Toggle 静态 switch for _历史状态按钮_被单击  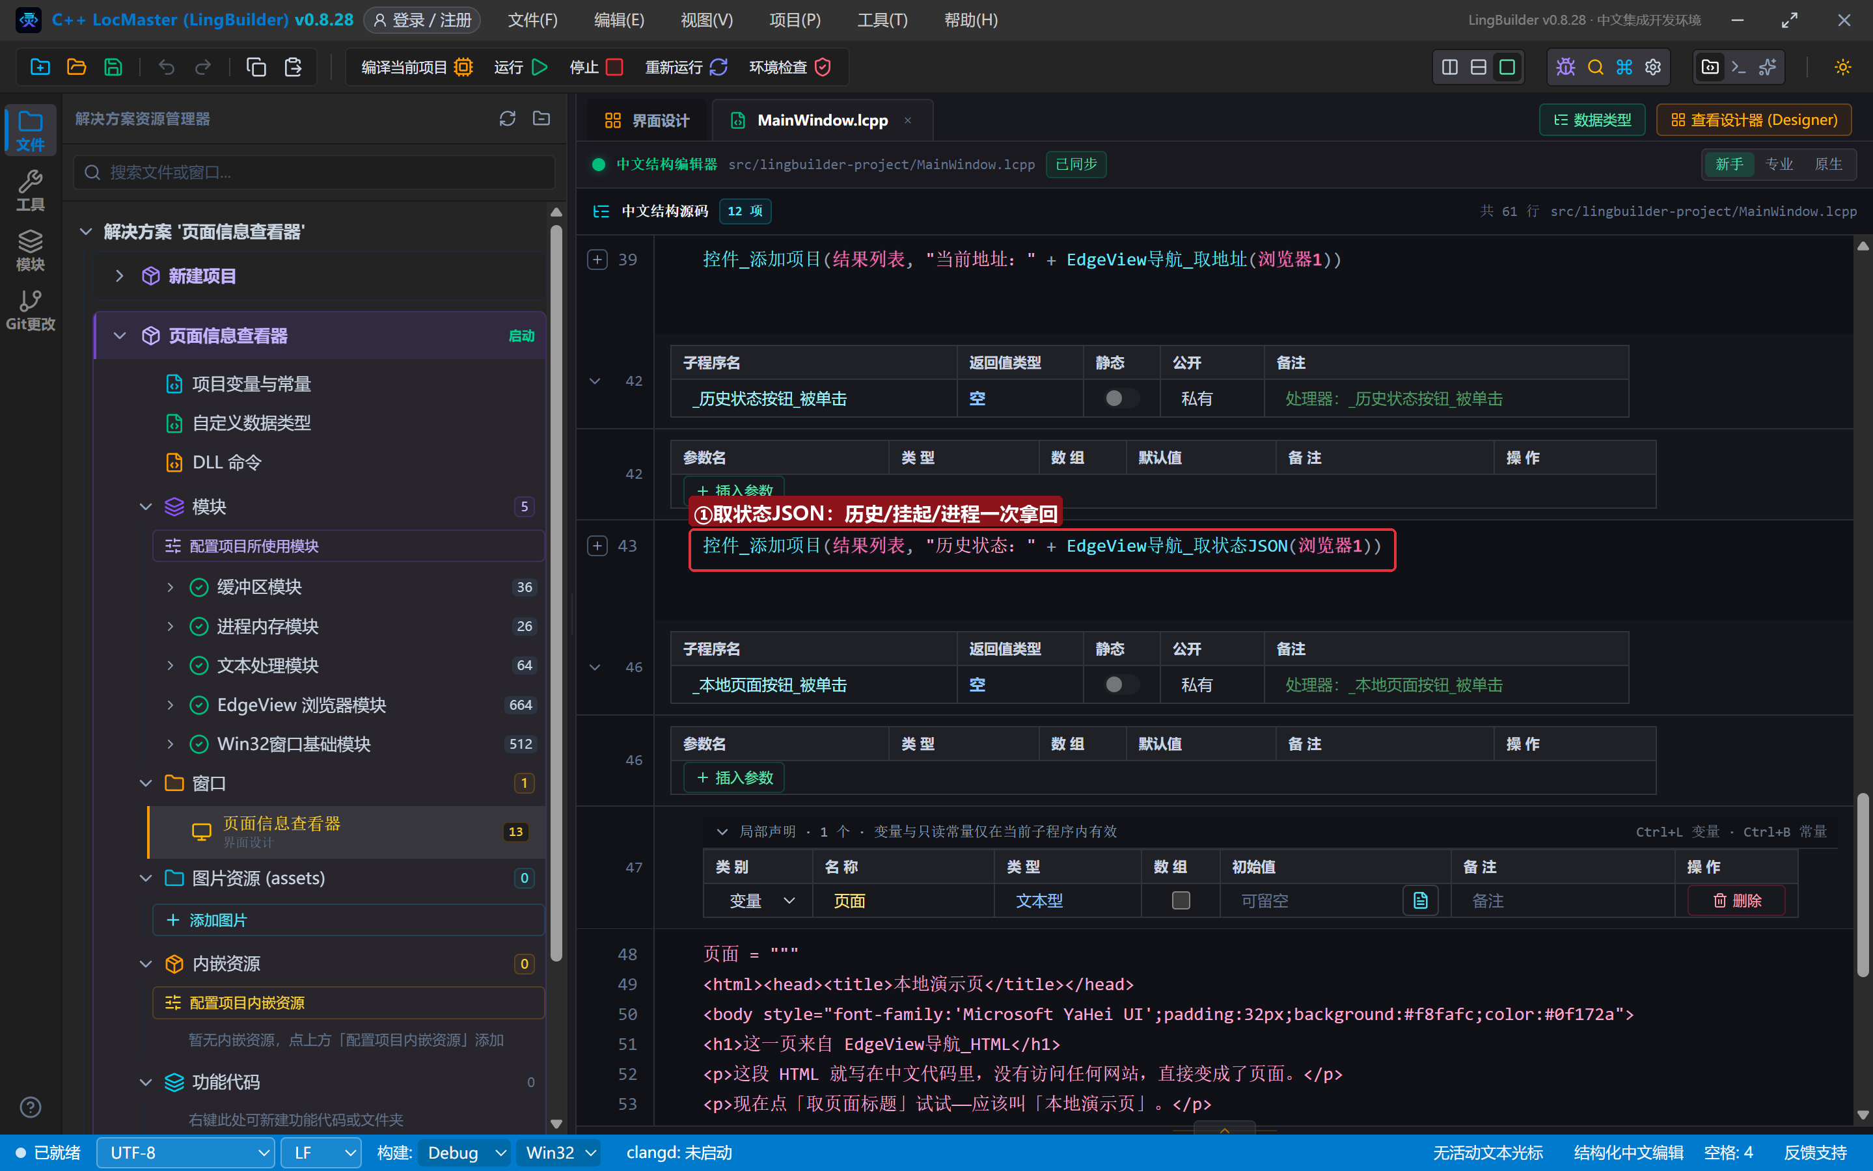coord(1120,398)
